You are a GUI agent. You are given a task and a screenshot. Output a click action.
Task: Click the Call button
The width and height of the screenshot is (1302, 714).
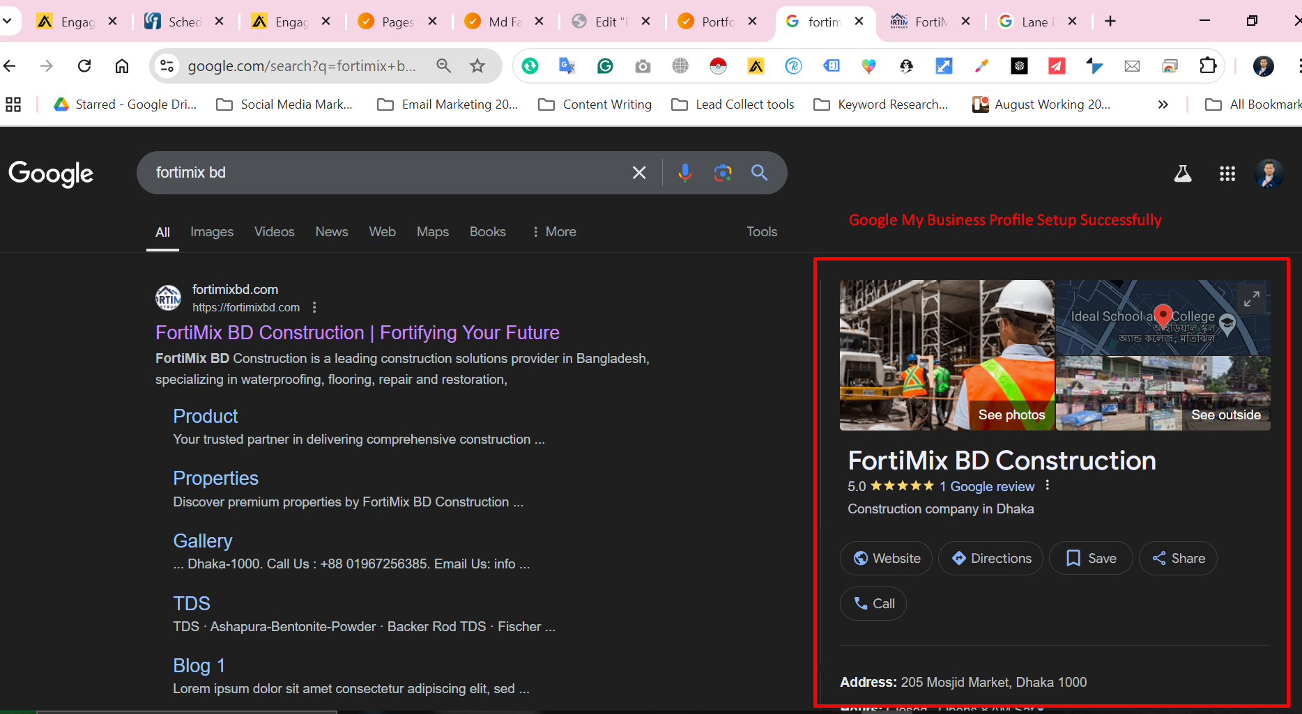point(873,604)
